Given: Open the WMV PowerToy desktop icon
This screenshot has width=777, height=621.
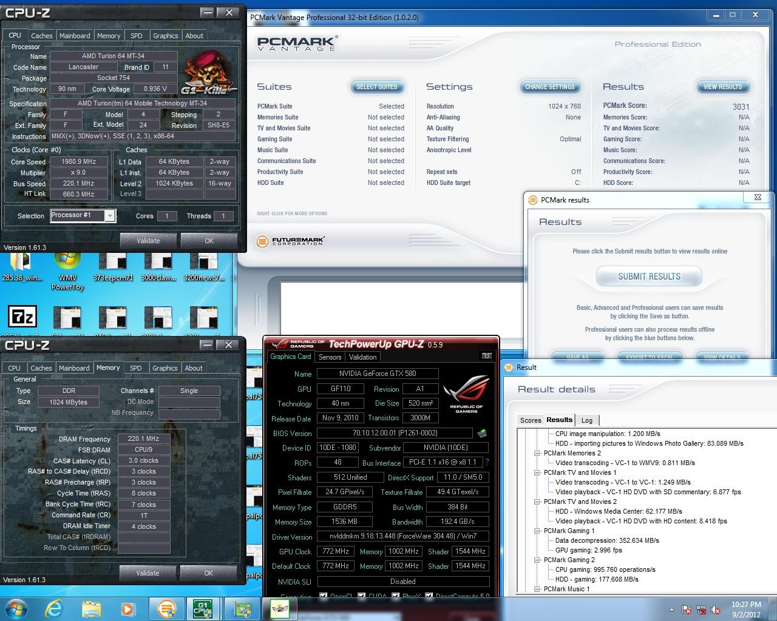Looking at the screenshot, I should [x=67, y=270].
